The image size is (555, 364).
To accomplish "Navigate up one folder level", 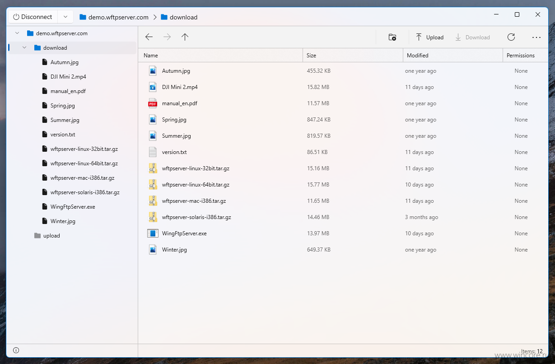I will 185,37.
